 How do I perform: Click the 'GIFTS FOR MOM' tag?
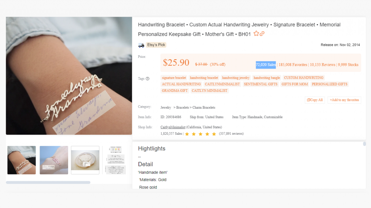tap(295, 84)
